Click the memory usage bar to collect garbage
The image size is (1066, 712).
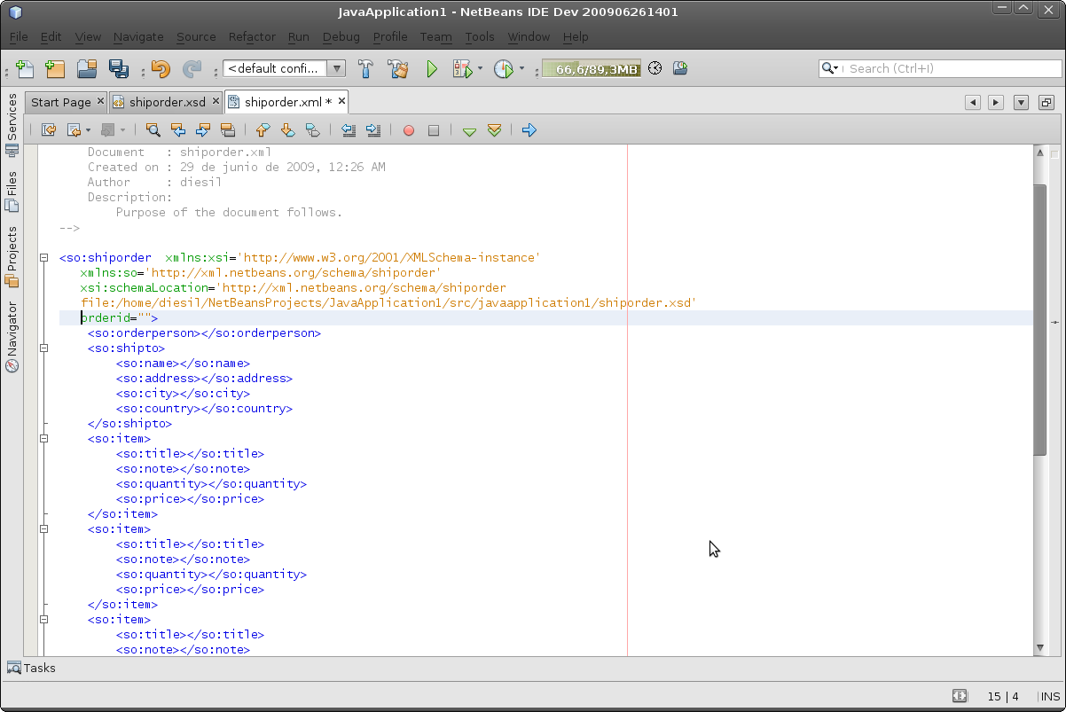point(591,68)
